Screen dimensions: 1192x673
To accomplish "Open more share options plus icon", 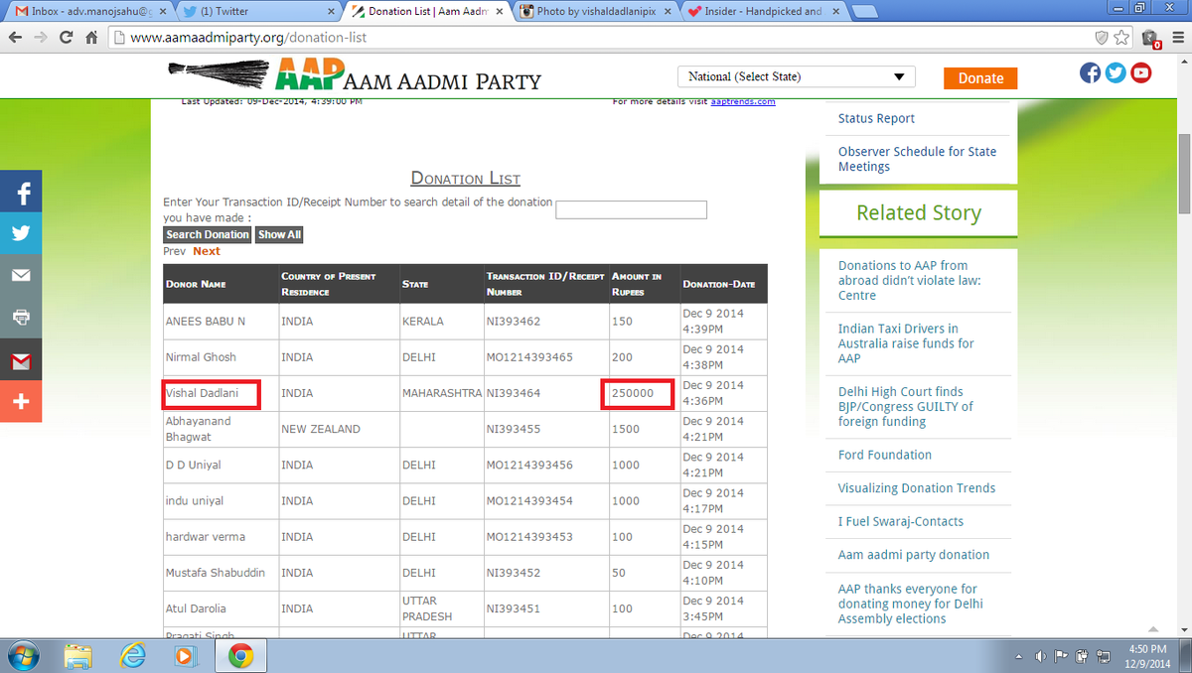I will tap(21, 401).
